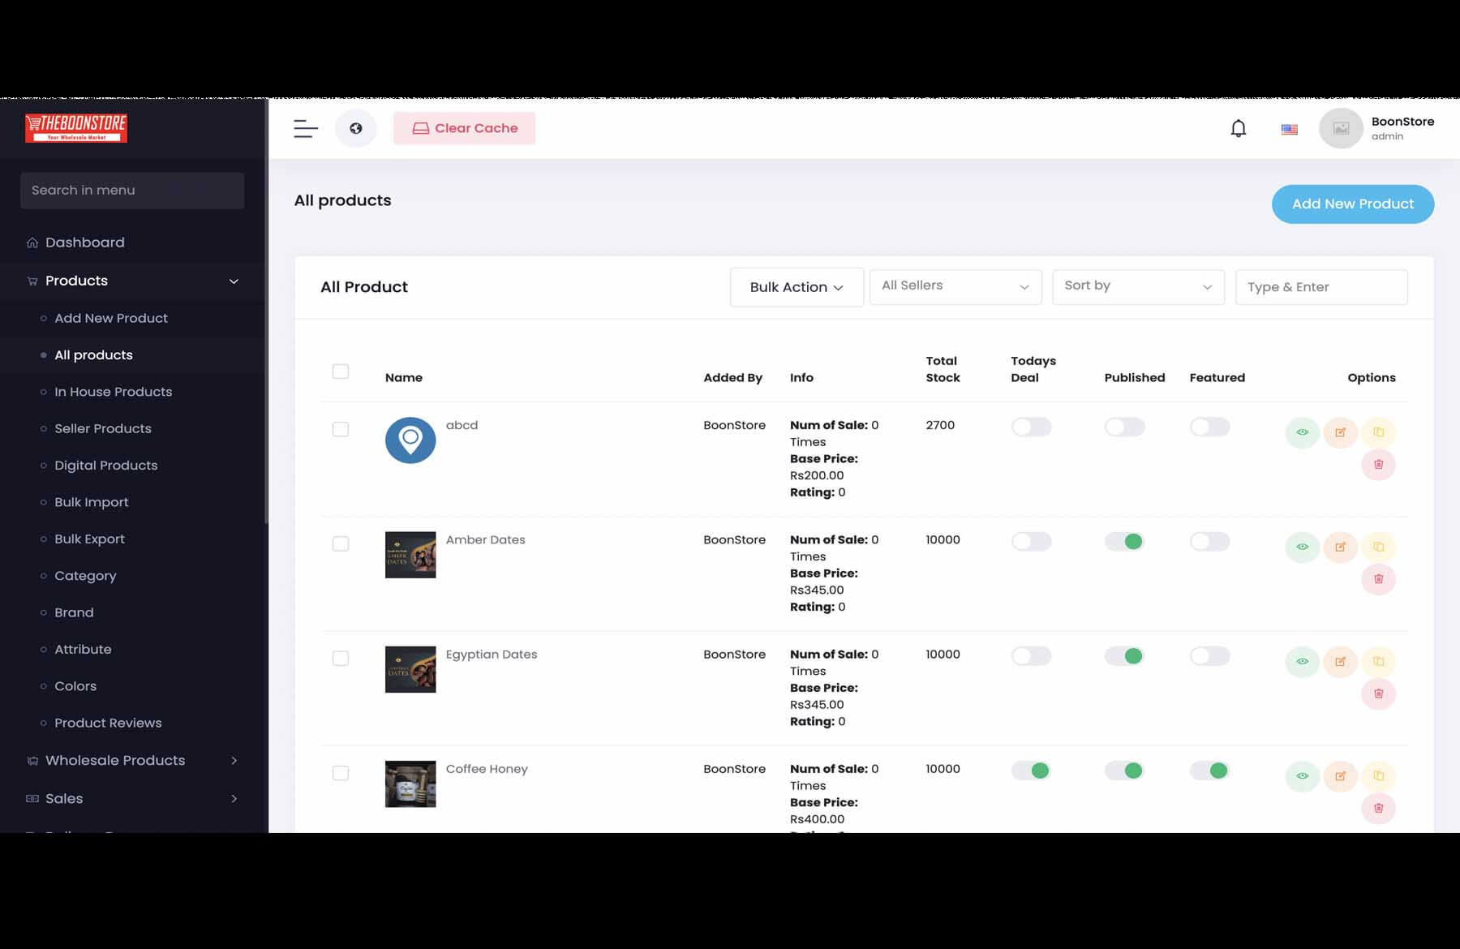Disable Featured toggle for Coffee Honey

tap(1209, 771)
